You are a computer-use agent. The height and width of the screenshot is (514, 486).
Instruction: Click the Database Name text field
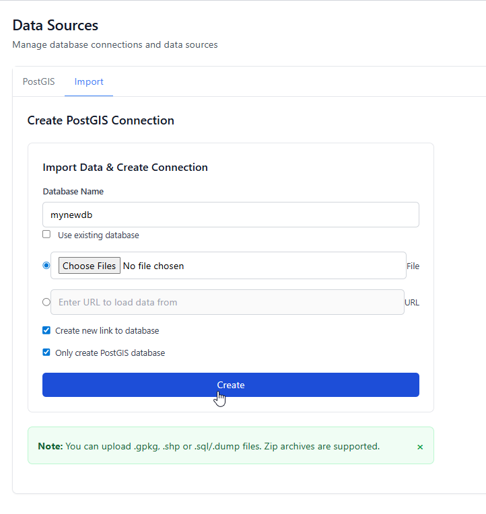point(230,215)
